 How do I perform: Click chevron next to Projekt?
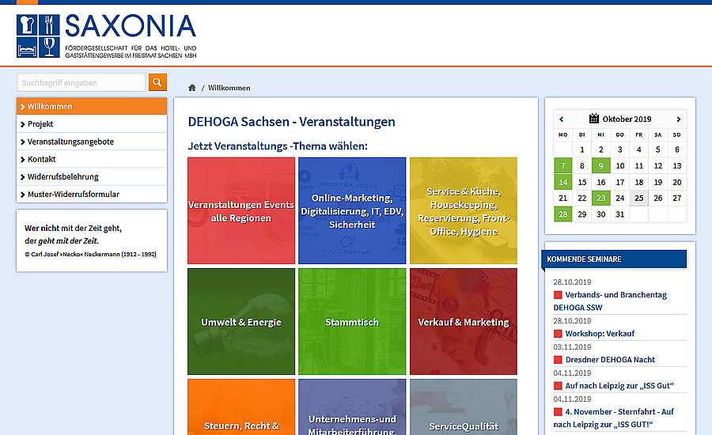[x=22, y=124]
